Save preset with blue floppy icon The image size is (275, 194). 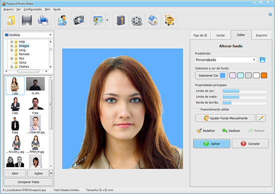click(262, 60)
